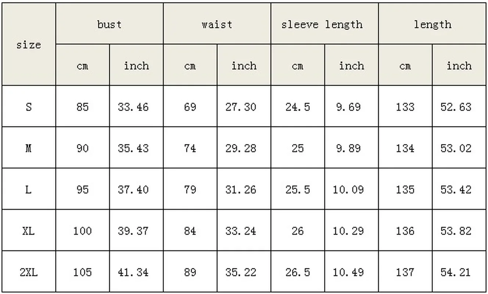Viewport: 488px width, 294px height.
Task: Click the sleeve length value 25.5
Action: [x=298, y=190]
